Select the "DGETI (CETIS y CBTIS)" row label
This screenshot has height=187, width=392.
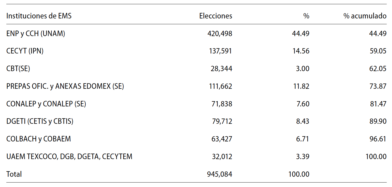coord(40,121)
